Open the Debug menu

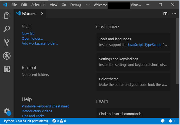click(75, 5)
